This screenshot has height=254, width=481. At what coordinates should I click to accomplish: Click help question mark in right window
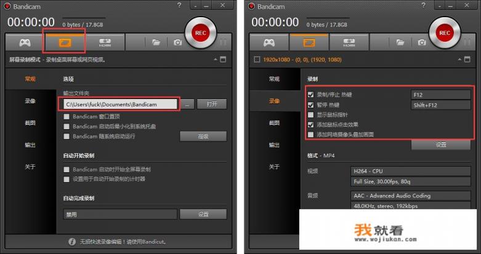423,6
